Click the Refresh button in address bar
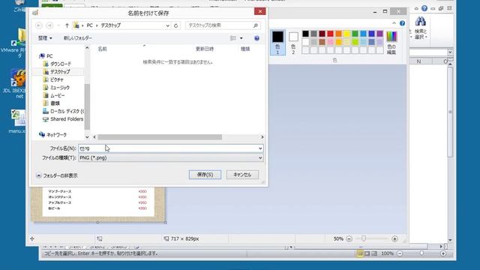Image resolution: width=480 pixels, height=270 pixels. tap(175, 25)
